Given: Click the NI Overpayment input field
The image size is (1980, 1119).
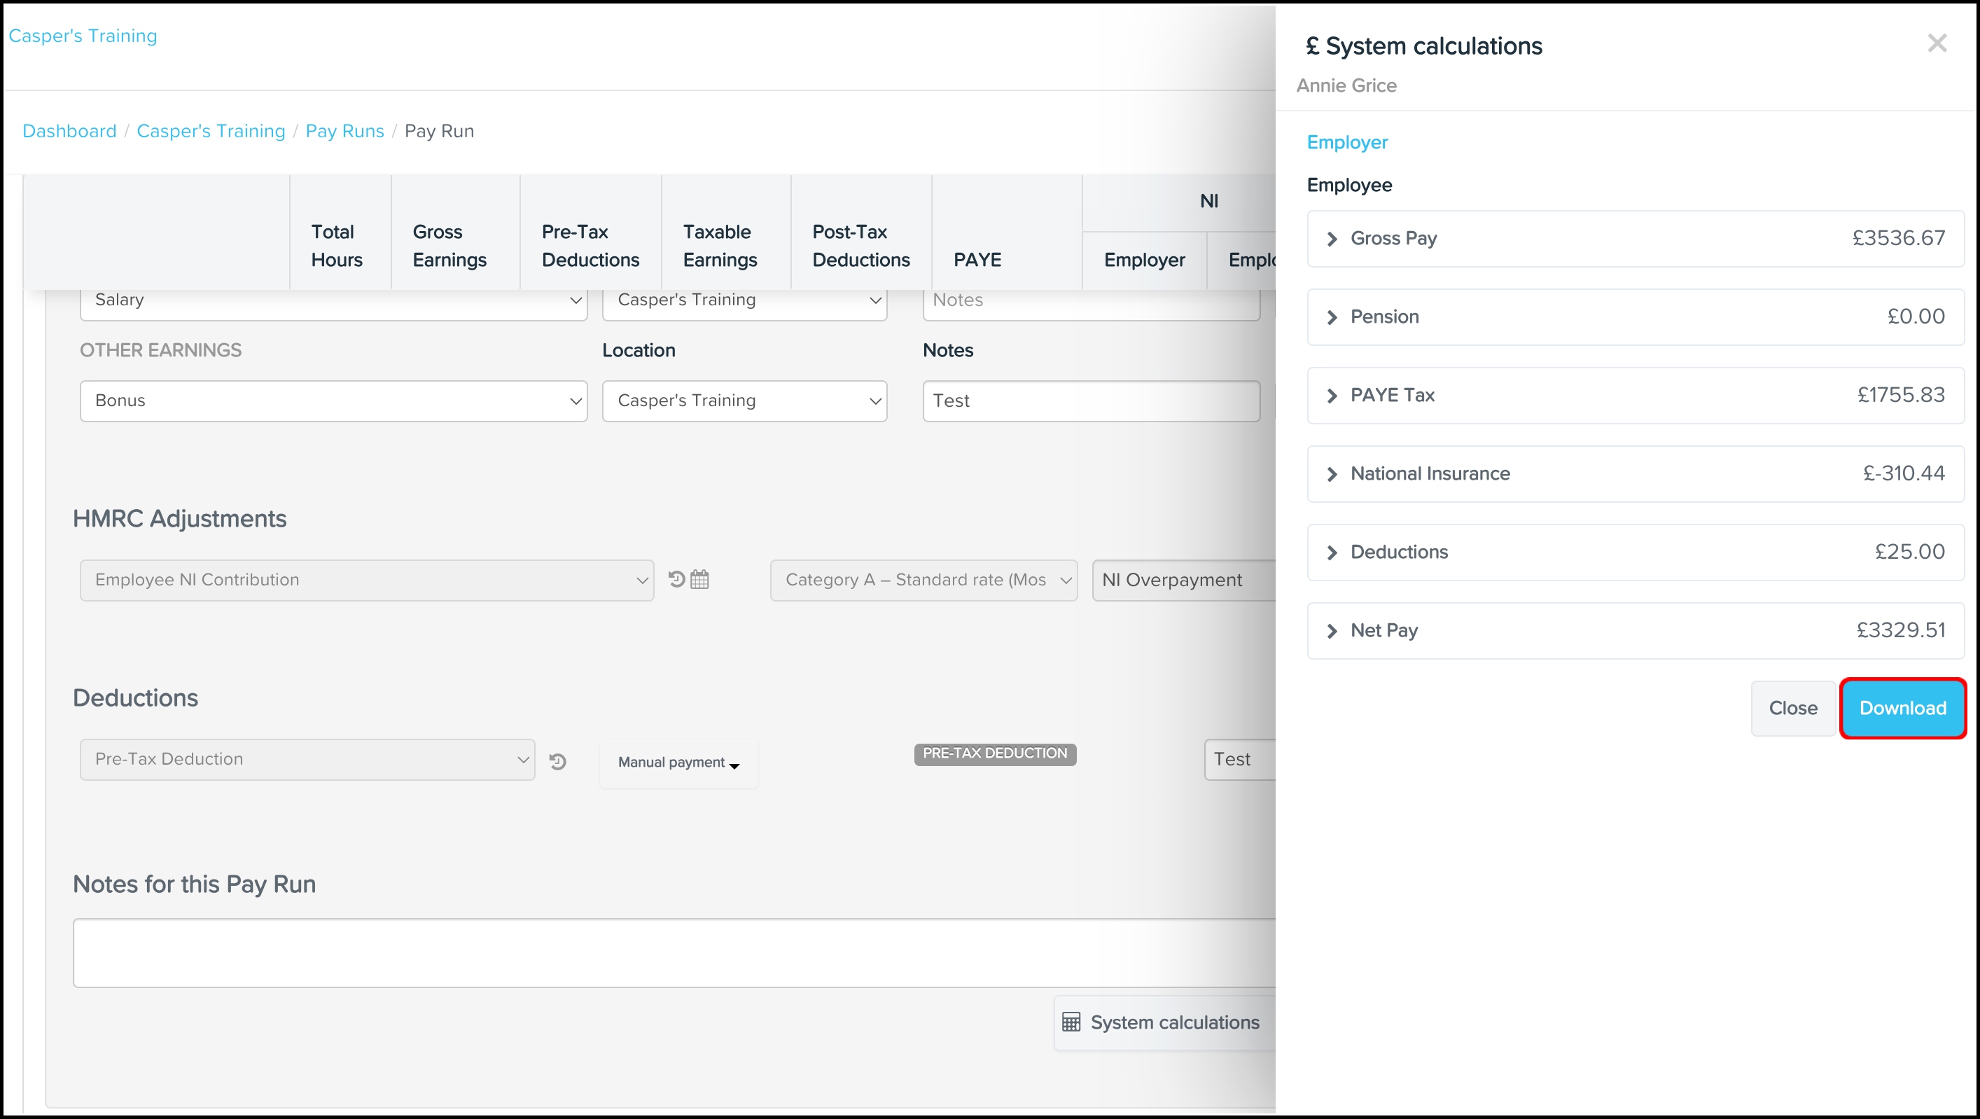Looking at the screenshot, I should click(1184, 580).
